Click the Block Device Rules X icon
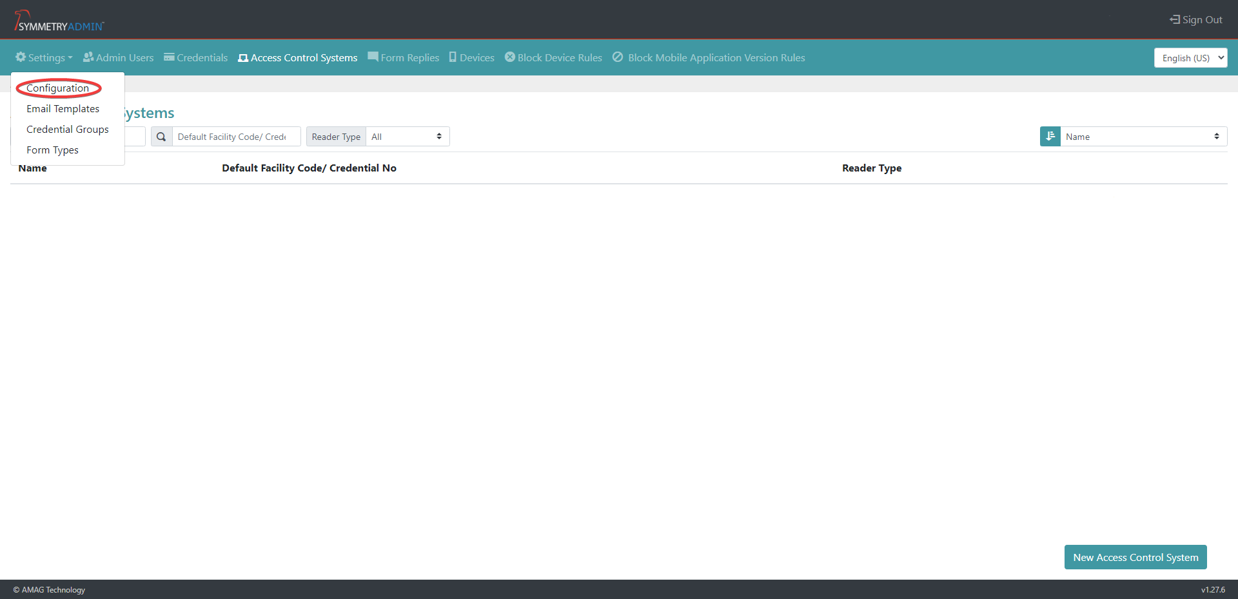This screenshot has width=1238, height=599. tap(510, 57)
